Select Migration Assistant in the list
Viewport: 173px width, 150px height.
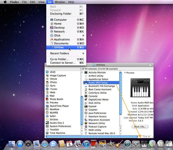click(x=101, y=120)
